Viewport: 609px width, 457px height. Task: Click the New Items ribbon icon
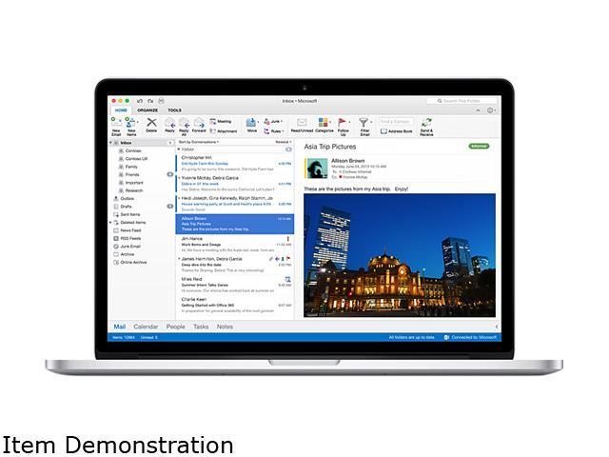[x=131, y=124]
